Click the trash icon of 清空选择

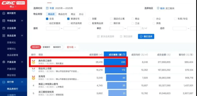[x=121, y=37]
